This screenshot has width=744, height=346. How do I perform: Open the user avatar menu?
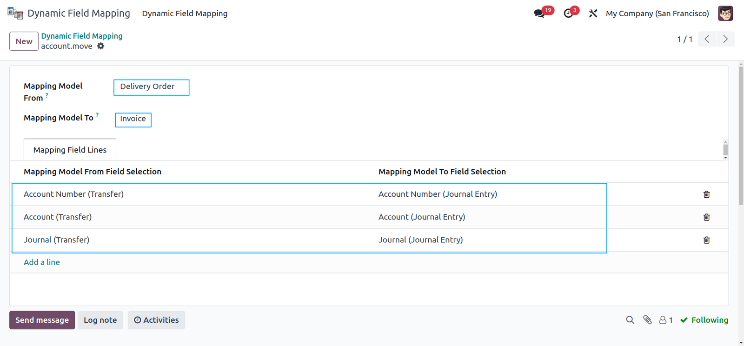click(x=725, y=13)
